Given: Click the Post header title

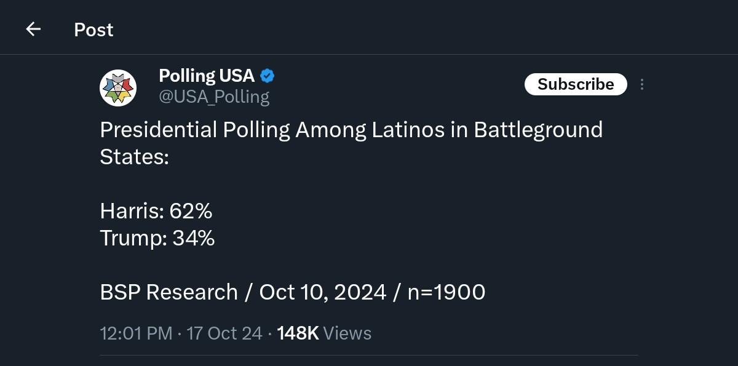Looking at the screenshot, I should click(93, 30).
